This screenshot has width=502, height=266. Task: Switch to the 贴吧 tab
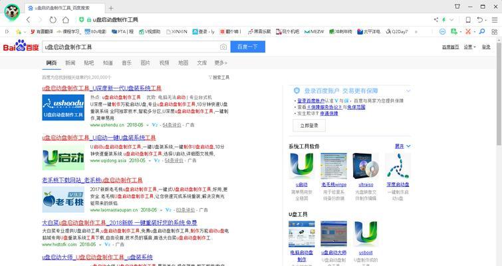click(88, 63)
